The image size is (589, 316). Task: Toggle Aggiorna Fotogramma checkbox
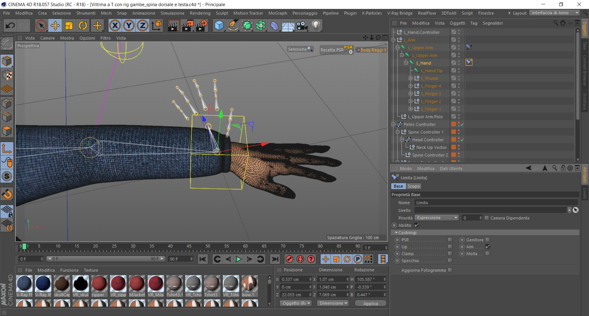click(x=450, y=270)
